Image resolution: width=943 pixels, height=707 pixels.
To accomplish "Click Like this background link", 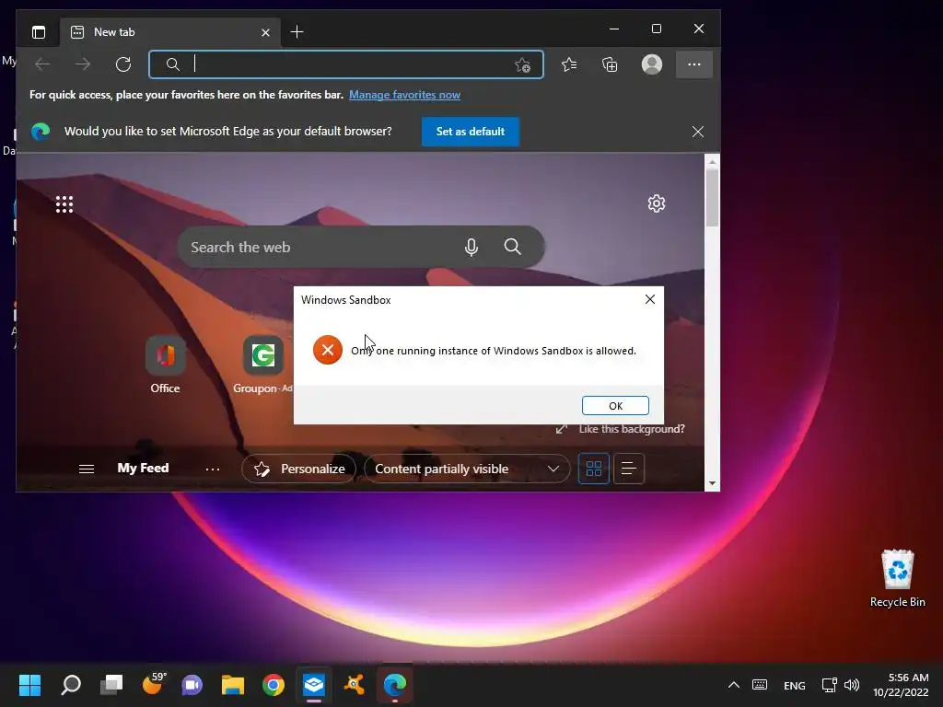I will point(632,429).
